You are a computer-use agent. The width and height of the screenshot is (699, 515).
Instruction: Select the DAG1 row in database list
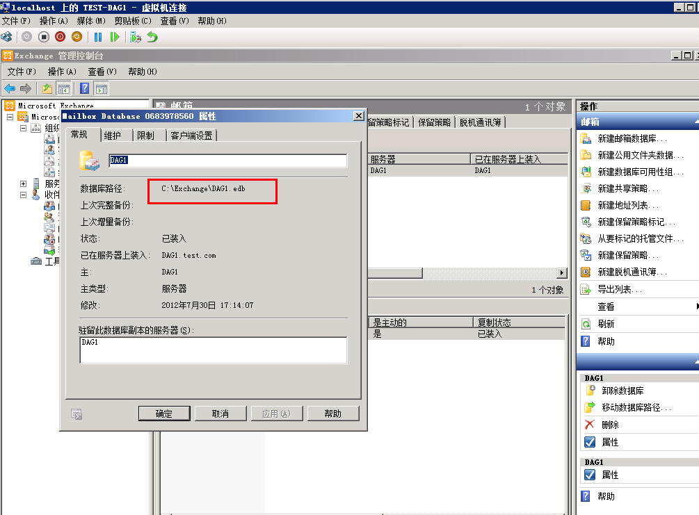[x=468, y=171]
